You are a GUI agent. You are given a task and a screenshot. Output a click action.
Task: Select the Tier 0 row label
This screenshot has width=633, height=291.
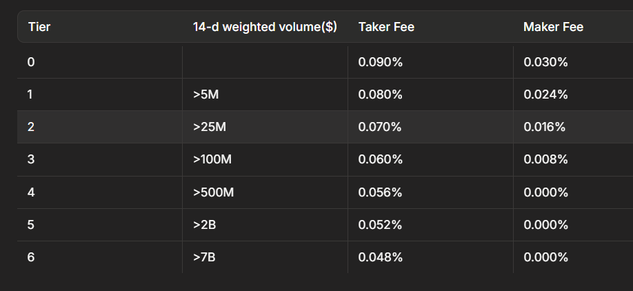[31, 62]
